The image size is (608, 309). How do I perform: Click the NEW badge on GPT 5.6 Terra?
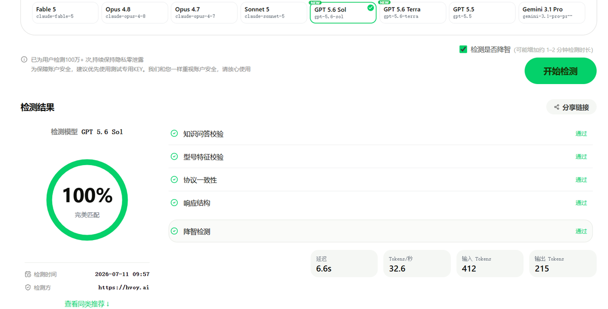point(385,3)
